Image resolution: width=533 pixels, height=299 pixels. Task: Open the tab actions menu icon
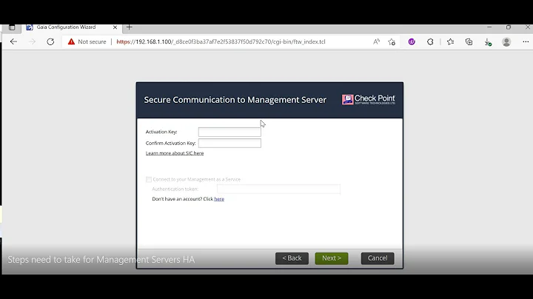(12, 27)
